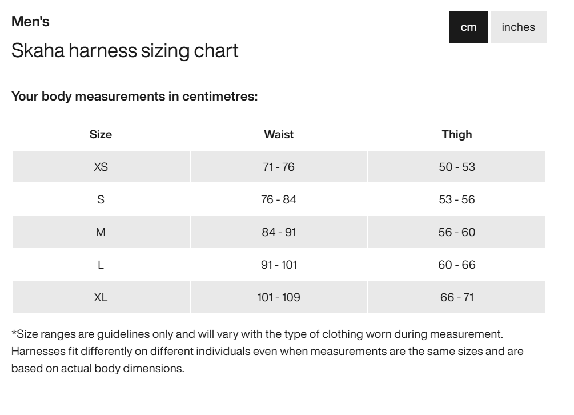This screenshot has width=574, height=415.
Task: Select the cm unit button
Action: [468, 27]
